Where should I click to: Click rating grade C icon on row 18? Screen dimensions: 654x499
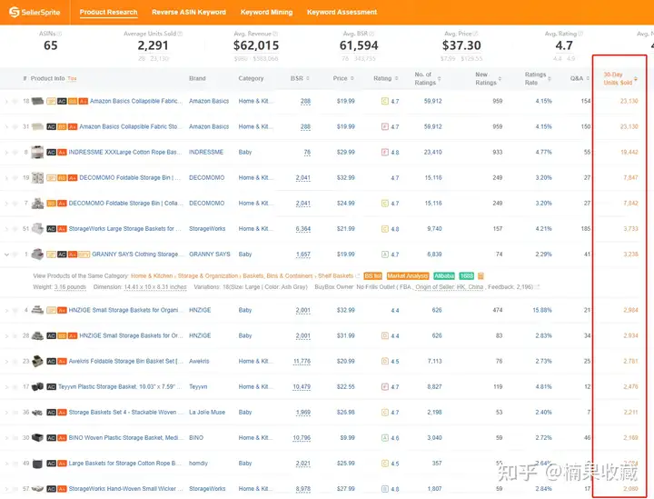[385, 101]
